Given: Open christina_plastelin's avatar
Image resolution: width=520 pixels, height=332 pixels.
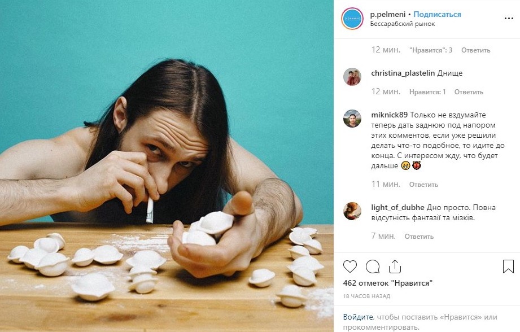Looking at the screenshot, I should (x=352, y=77).
